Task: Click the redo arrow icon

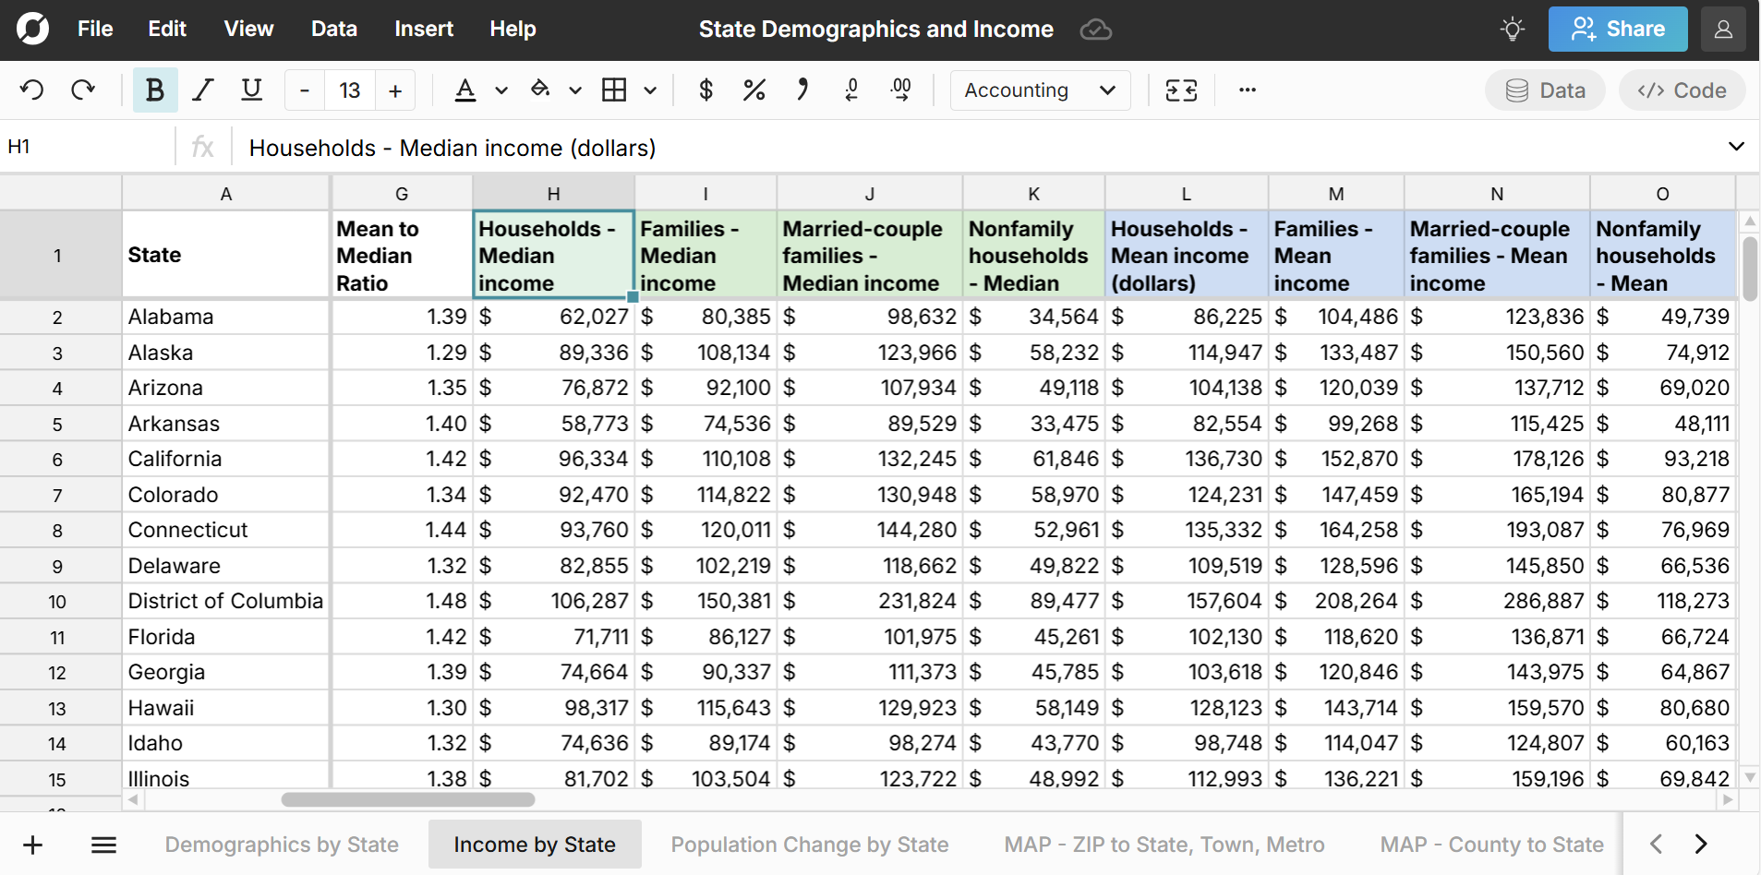Action: pos(83,90)
